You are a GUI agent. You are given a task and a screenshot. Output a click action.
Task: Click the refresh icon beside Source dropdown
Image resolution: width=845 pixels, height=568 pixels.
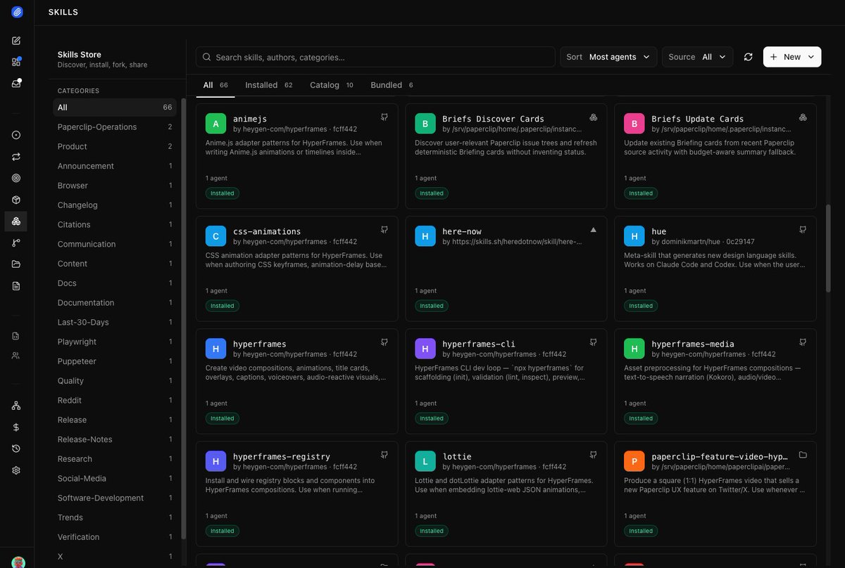click(x=748, y=57)
